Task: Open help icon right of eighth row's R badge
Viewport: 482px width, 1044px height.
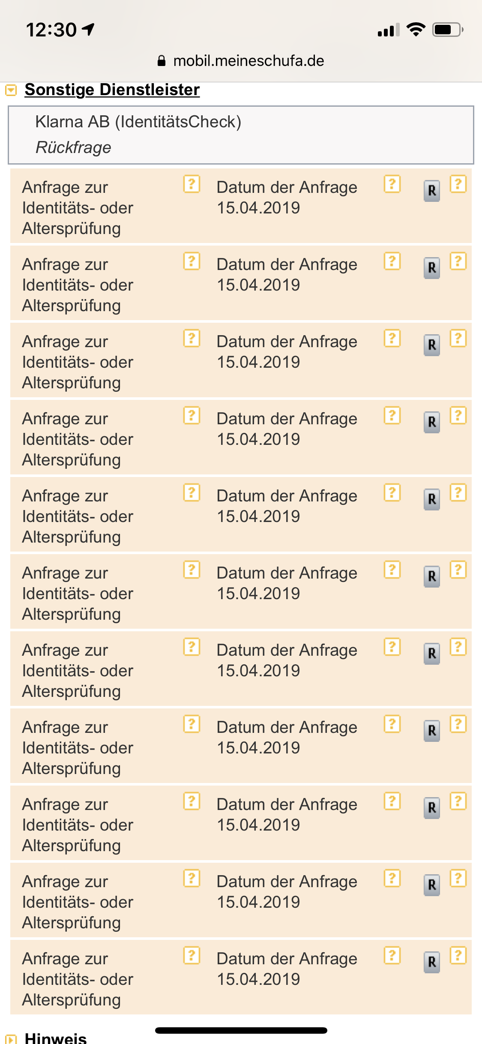Action: [458, 724]
